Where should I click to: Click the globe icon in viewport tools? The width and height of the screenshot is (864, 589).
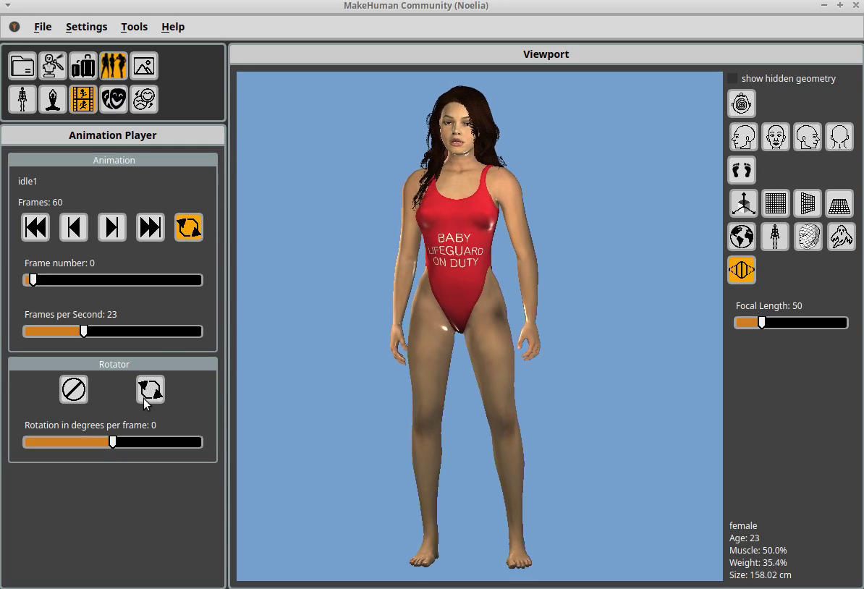coord(742,237)
